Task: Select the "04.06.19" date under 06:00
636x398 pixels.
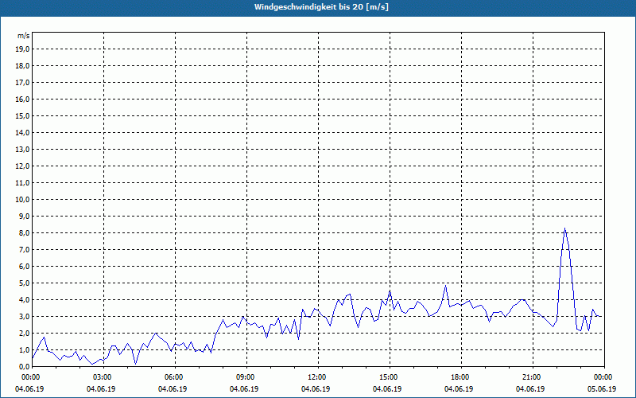Action: coord(173,389)
